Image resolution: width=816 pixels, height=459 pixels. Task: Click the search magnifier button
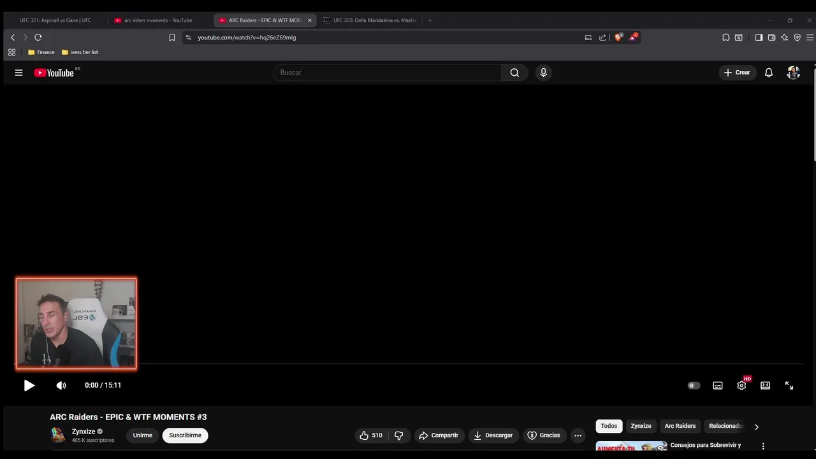(514, 73)
